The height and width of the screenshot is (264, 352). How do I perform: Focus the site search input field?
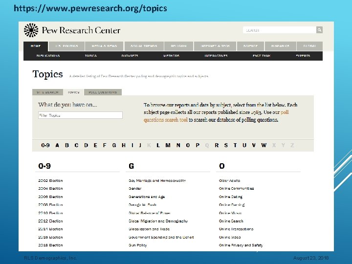pyautogui.click(x=280, y=30)
